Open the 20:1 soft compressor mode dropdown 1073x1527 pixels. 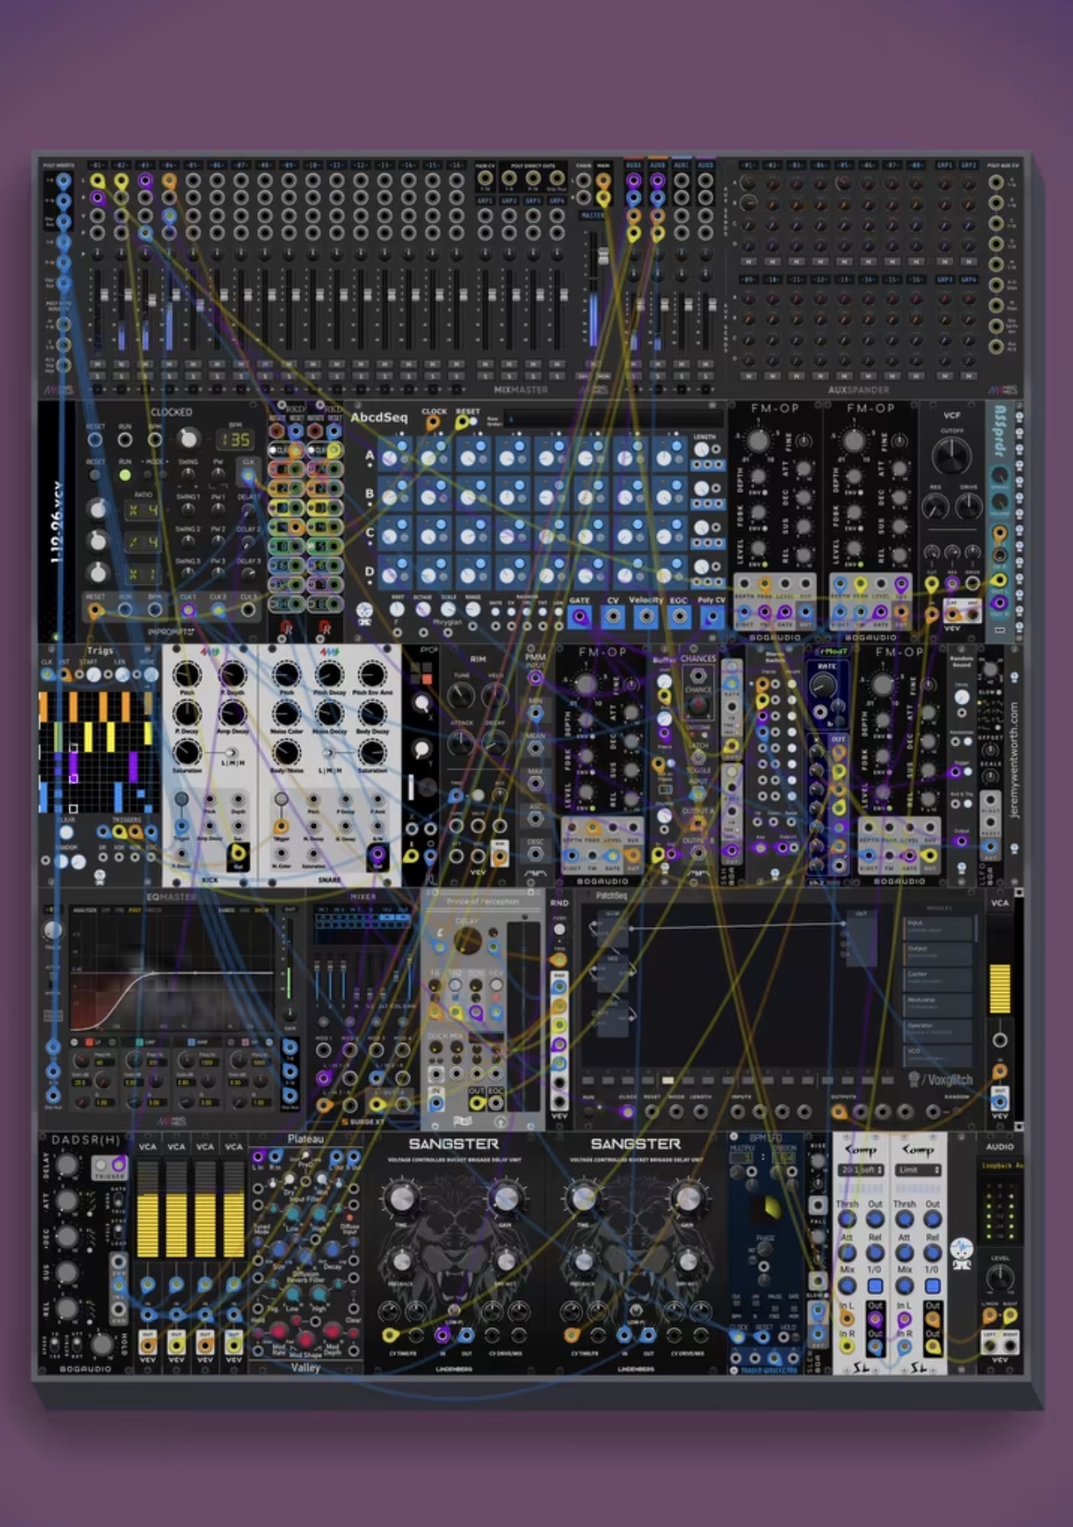[x=861, y=1170]
